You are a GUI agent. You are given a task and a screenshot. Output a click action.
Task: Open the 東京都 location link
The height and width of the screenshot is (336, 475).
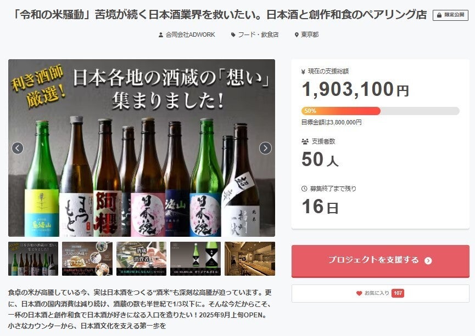click(309, 35)
